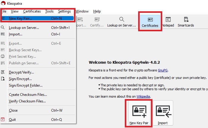Open the Help menu

point(97,11)
